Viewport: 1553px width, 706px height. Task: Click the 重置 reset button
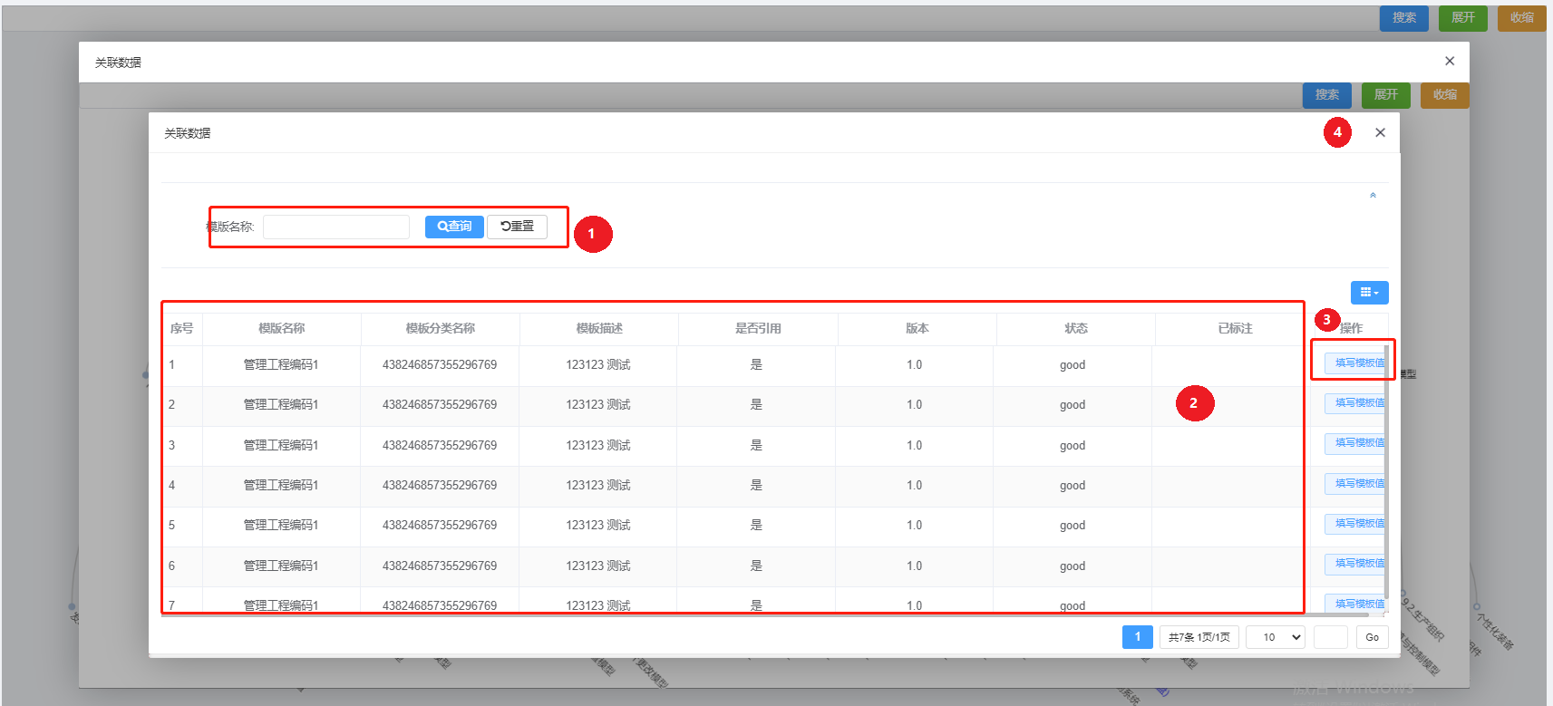coord(517,227)
